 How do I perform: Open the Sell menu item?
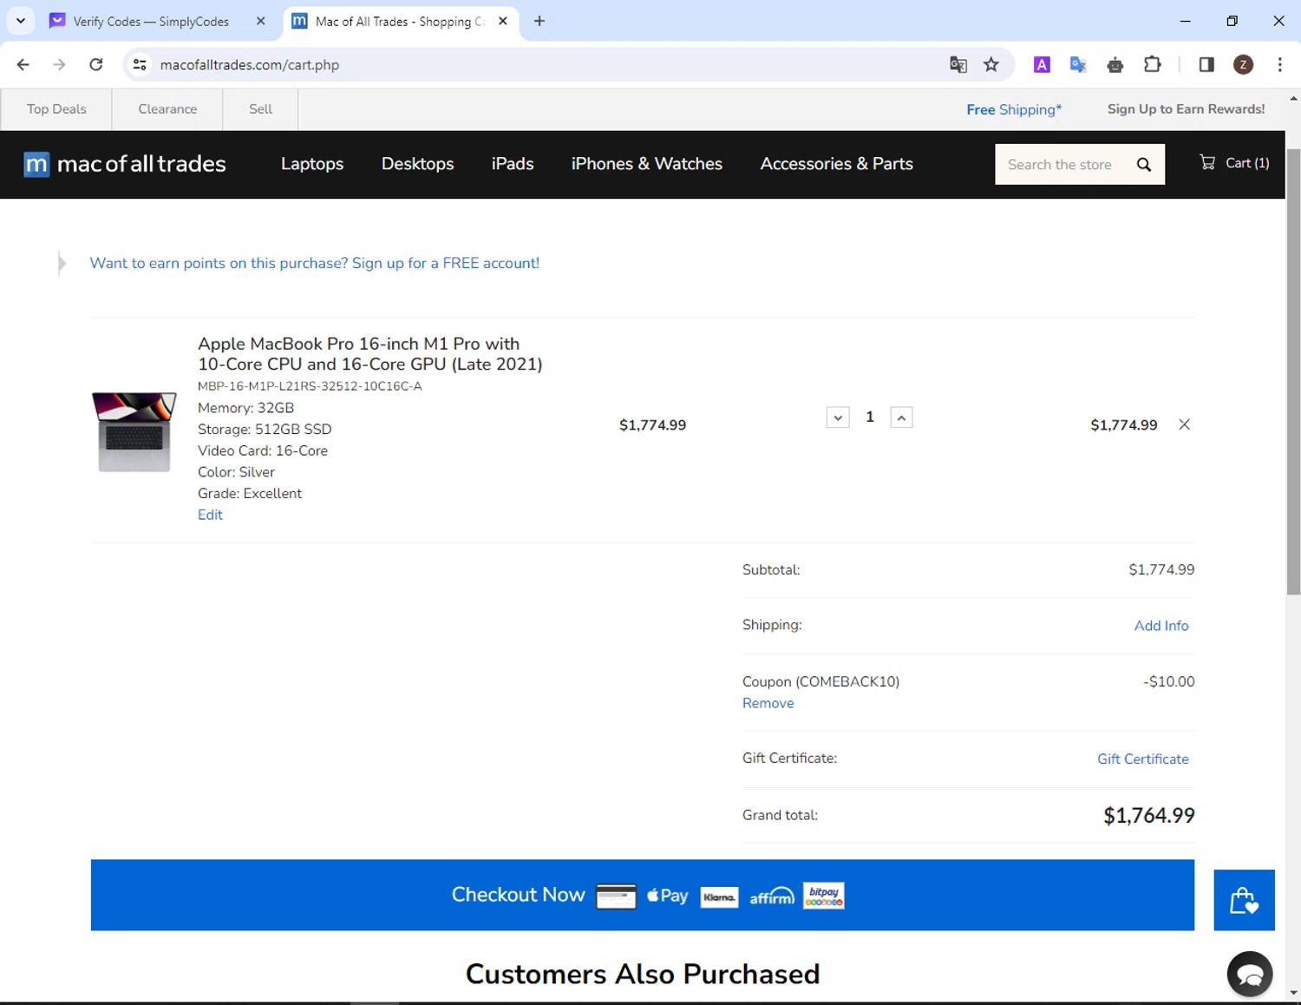[x=260, y=109]
